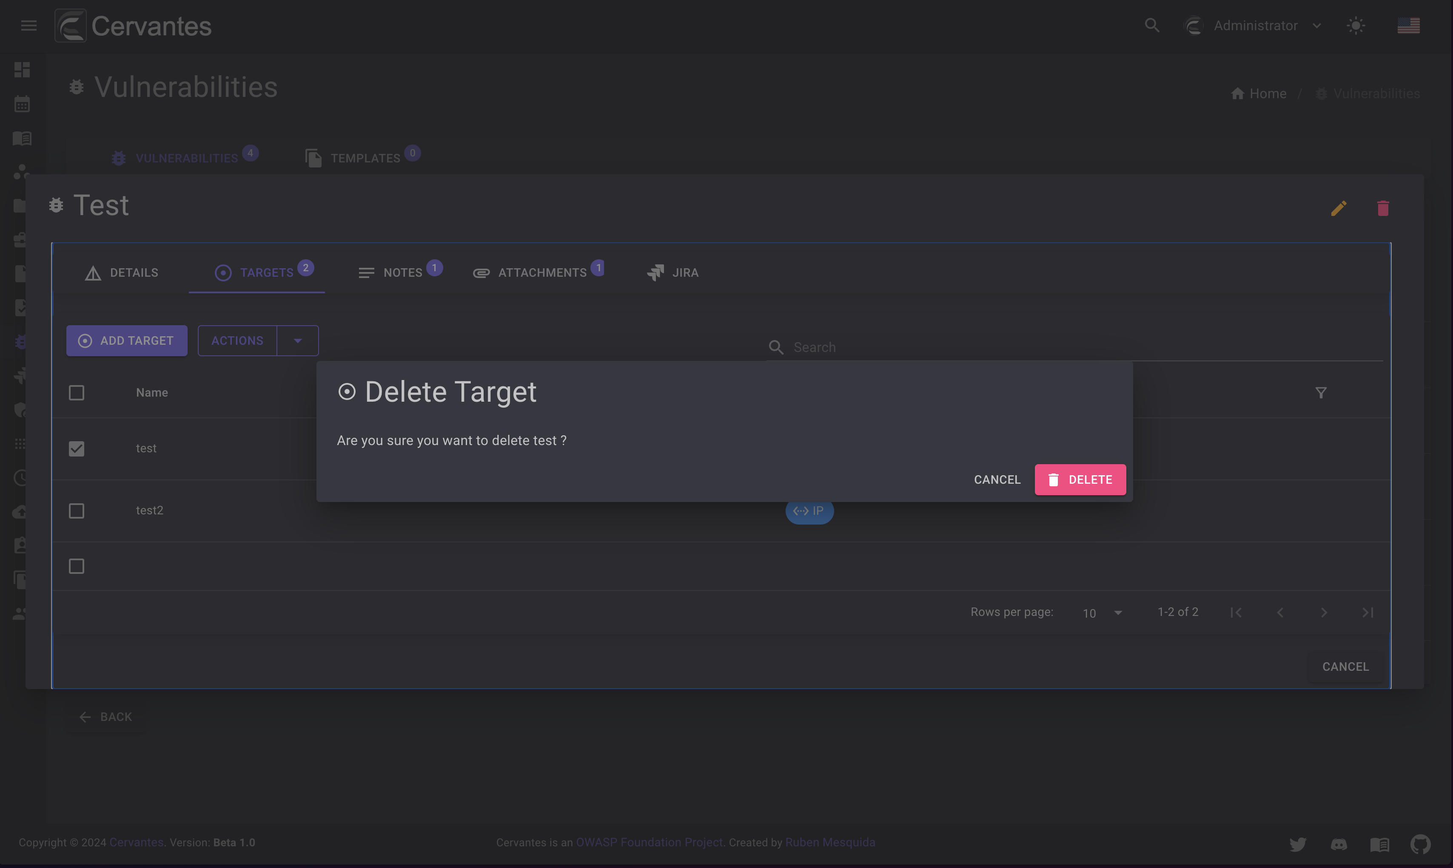
Task: Open the Dashboard sidebar icon
Action: (x=22, y=70)
